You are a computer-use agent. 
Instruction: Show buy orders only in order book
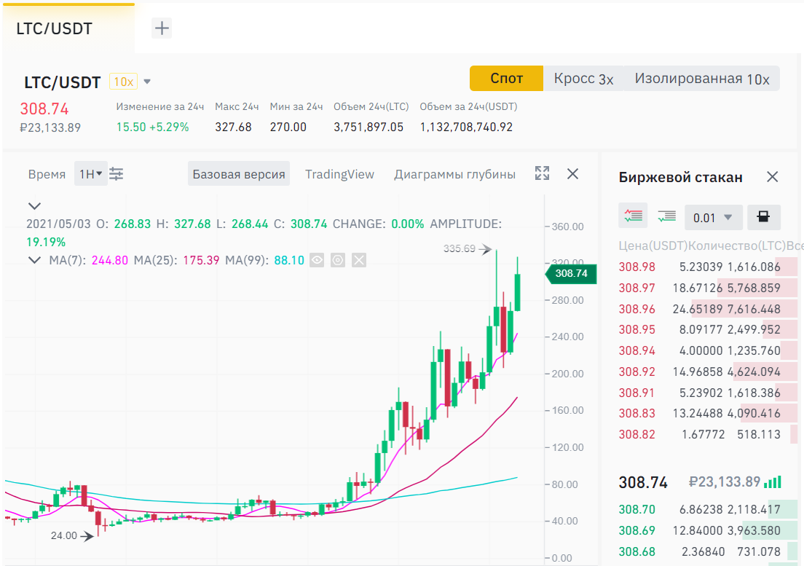click(x=666, y=216)
